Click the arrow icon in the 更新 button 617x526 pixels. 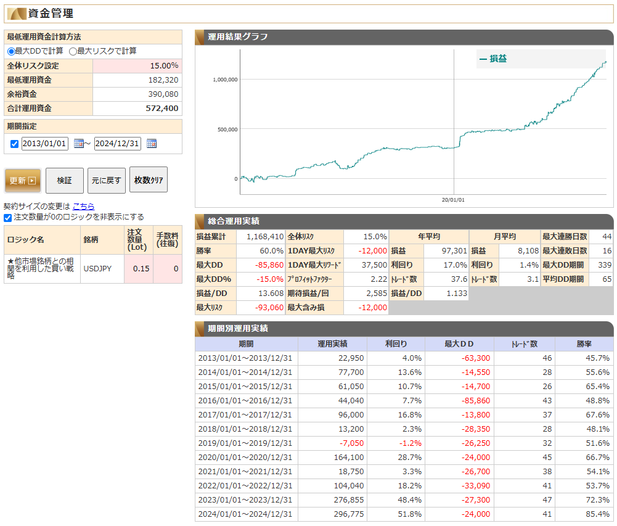click(32, 180)
